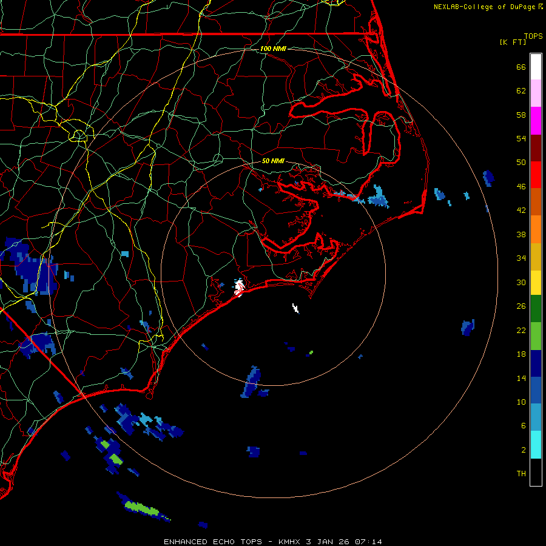Image resolution: width=546 pixels, height=546 pixels.
Task: Click the TOPS legend title
Action: [533, 36]
